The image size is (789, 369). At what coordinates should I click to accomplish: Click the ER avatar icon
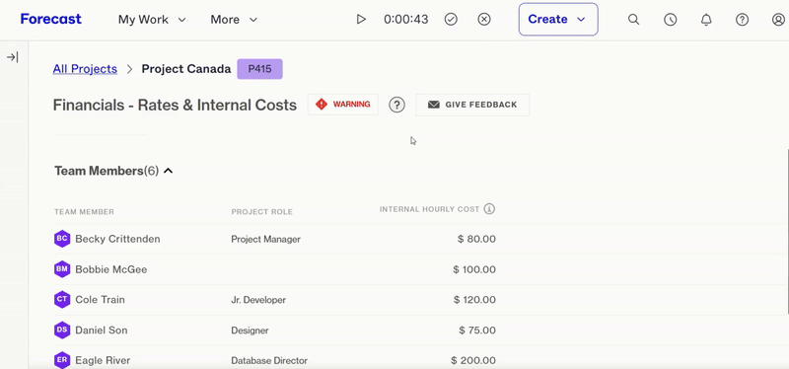coord(62,360)
